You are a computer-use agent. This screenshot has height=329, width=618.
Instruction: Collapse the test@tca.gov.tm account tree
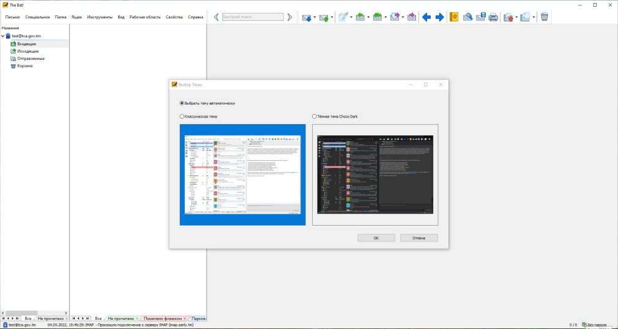pos(3,36)
